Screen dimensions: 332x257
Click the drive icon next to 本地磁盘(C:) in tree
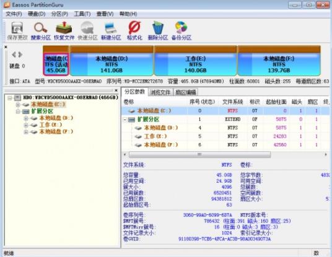25,105
